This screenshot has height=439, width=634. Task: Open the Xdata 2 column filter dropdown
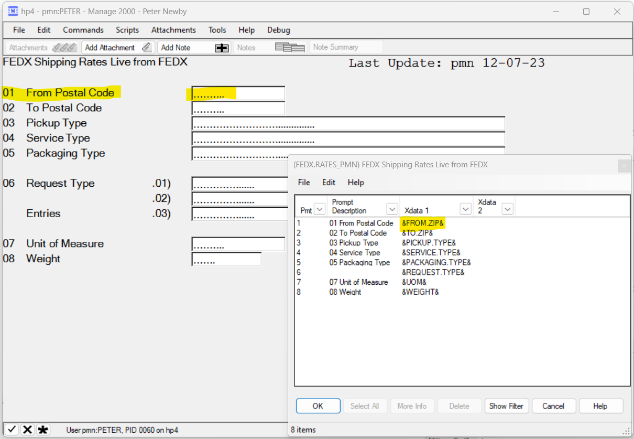(507, 209)
